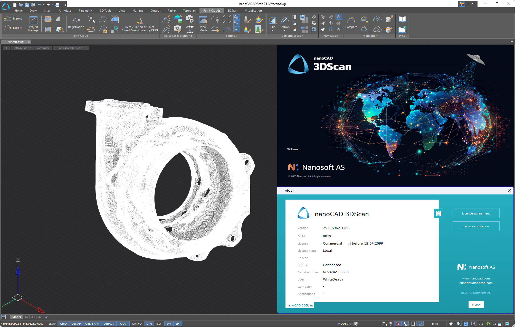Open the Help book icon
This screenshot has width=515, height=327.
tap(402, 19)
